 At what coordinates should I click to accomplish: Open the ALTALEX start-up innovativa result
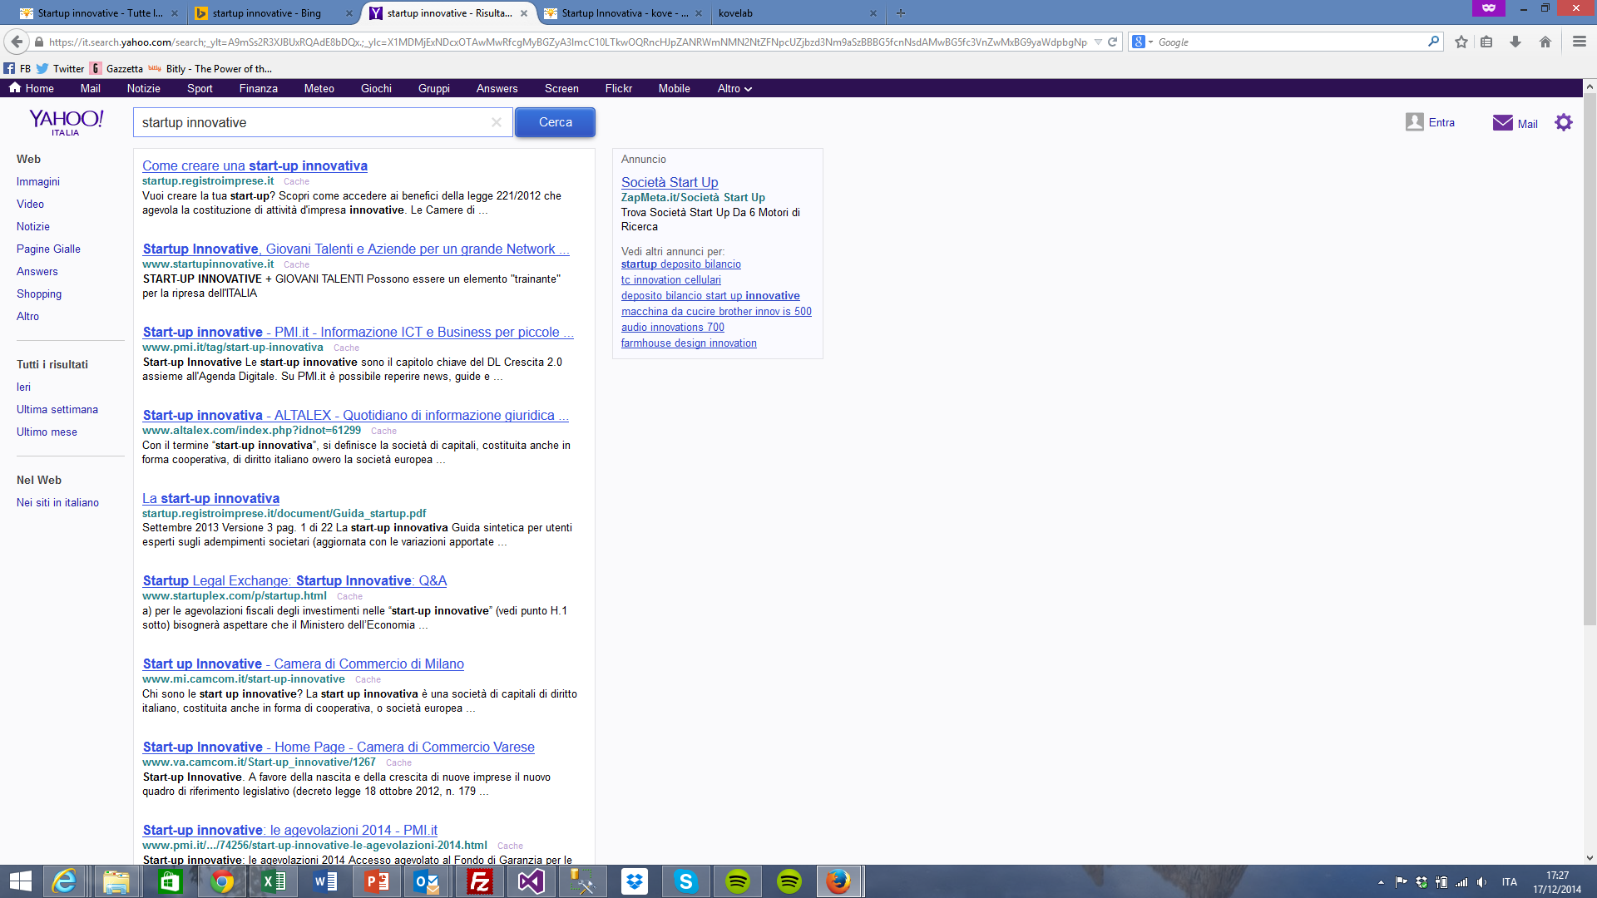click(x=355, y=415)
